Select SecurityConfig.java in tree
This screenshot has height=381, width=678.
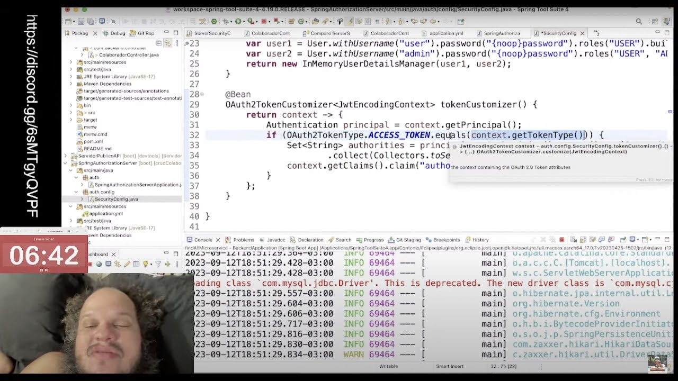tap(117, 199)
